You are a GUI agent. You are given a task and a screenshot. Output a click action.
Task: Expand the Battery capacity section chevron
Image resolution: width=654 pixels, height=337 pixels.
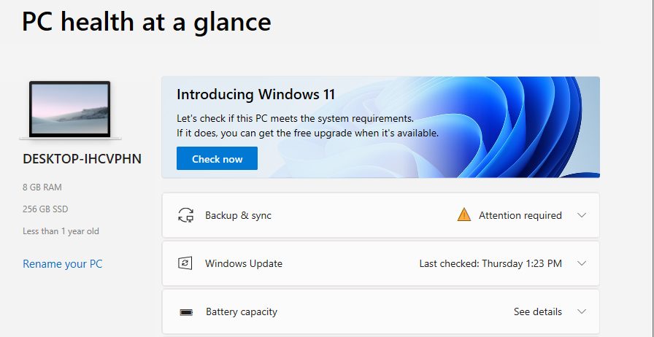click(x=582, y=311)
